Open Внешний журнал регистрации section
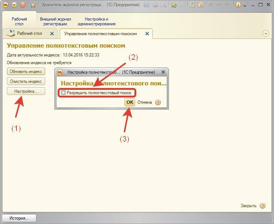This screenshot has height=224, width=274. [55, 21]
